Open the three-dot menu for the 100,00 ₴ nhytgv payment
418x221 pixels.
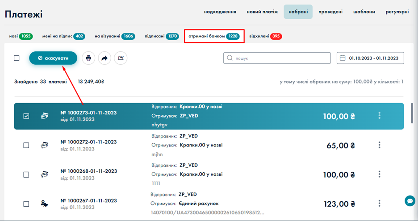379,116
